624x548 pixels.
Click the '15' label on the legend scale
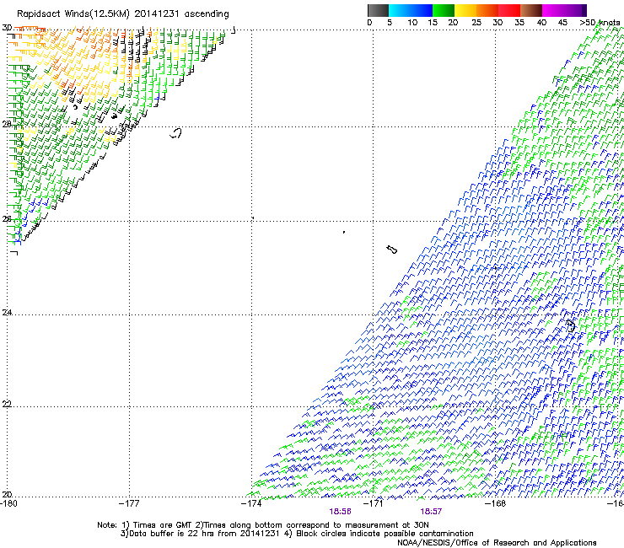(433, 23)
